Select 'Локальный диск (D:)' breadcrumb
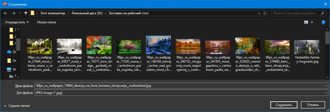330x112 pixels. click(87, 13)
